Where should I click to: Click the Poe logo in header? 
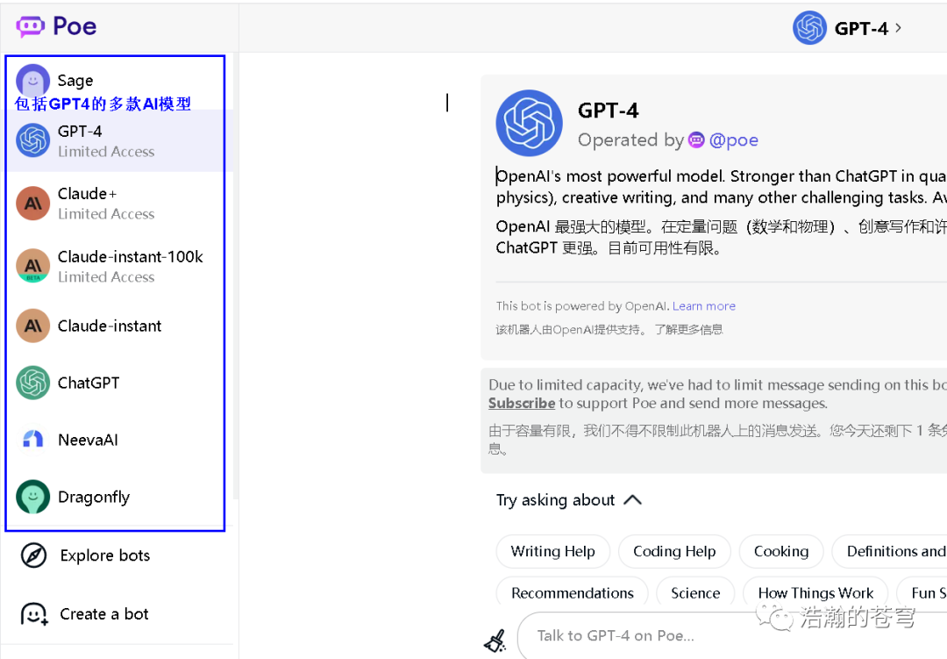(x=56, y=26)
